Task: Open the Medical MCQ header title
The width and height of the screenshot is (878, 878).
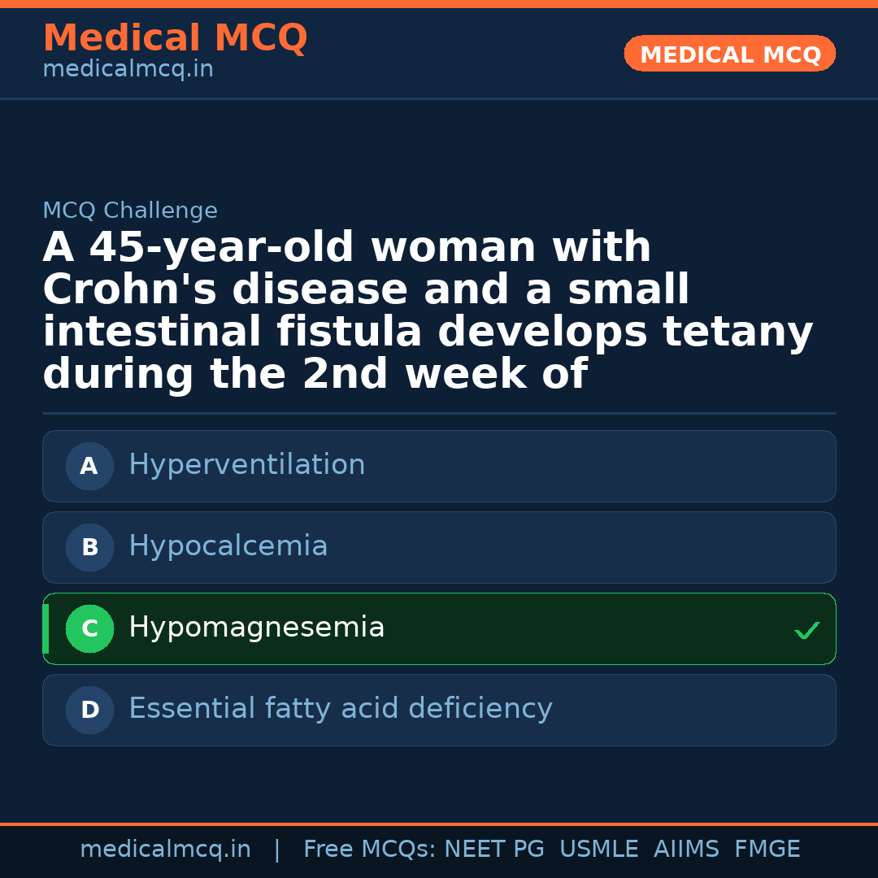Action: coord(175,38)
